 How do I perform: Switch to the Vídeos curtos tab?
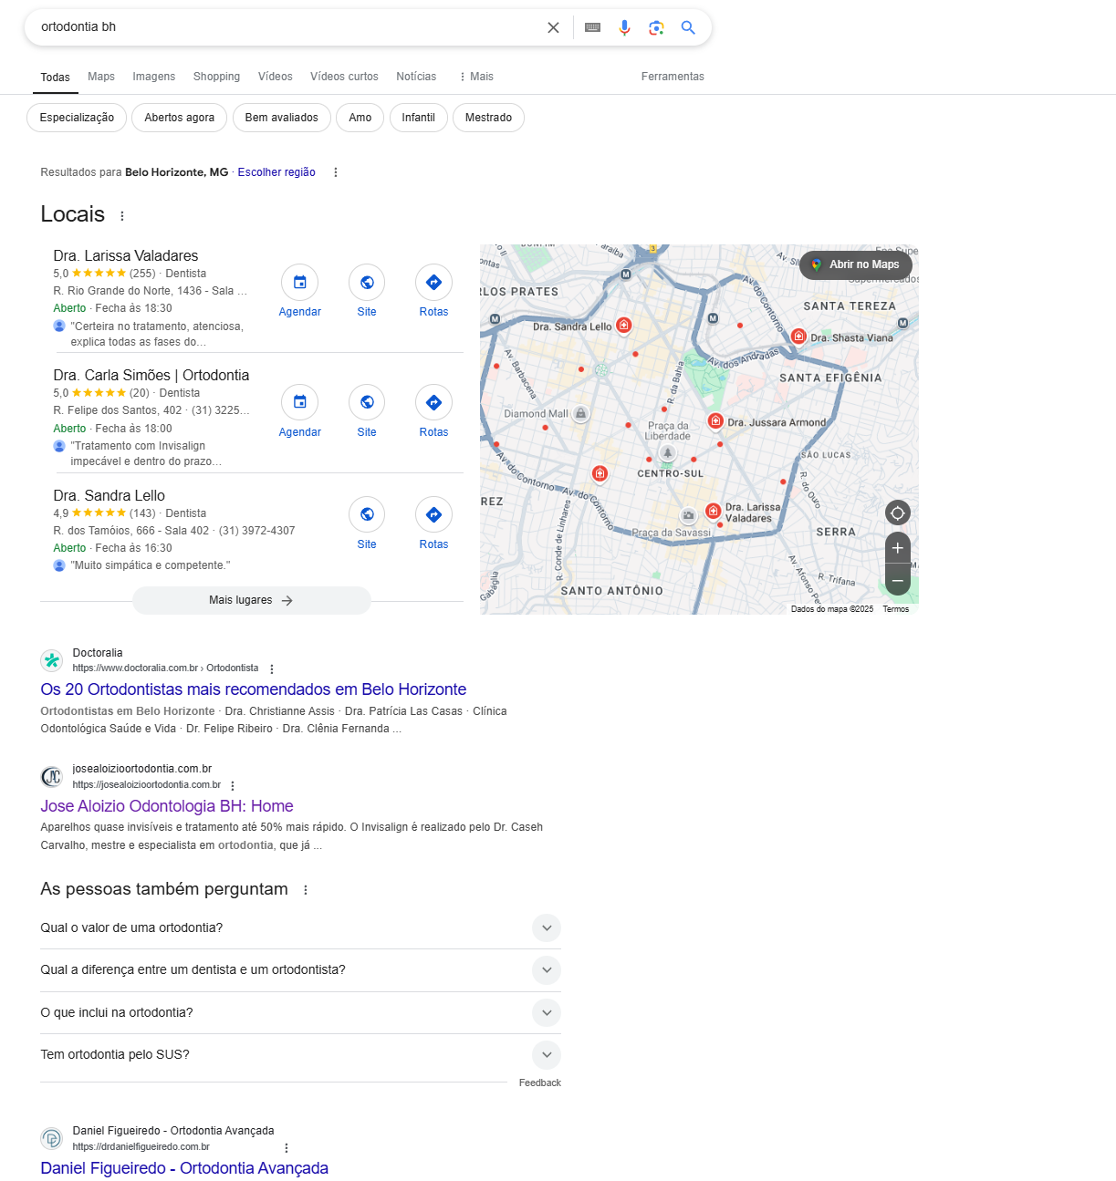(344, 77)
